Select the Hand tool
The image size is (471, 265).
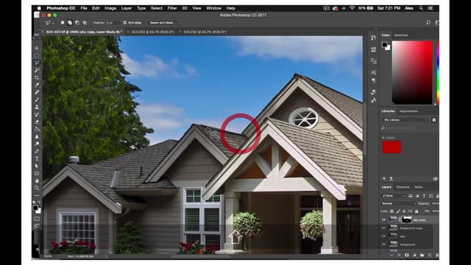click(37, 180)
